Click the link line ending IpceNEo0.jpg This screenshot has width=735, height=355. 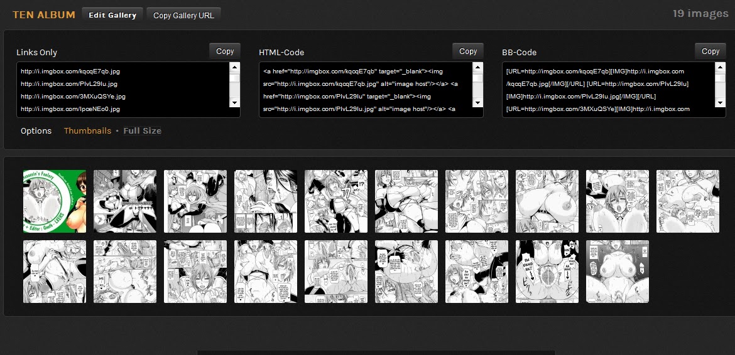(x=70, y=109)
